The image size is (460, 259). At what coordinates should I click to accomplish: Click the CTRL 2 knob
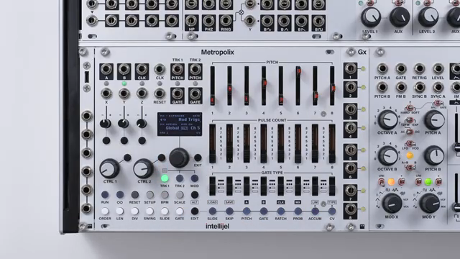[143, 168]
